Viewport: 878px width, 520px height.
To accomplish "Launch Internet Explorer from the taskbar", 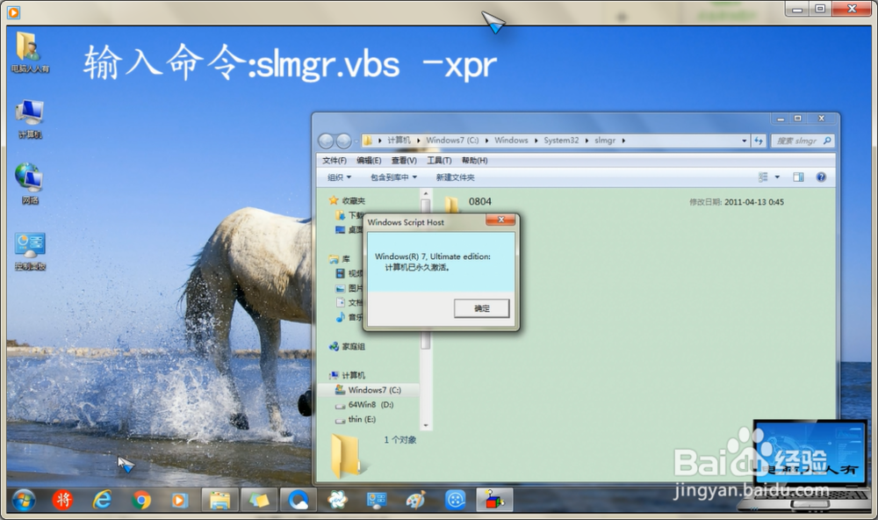I will point(102,499).
